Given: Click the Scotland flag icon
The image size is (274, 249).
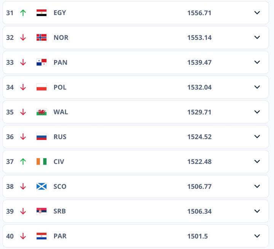Looking at the screenshot, I should pos(41,186).
